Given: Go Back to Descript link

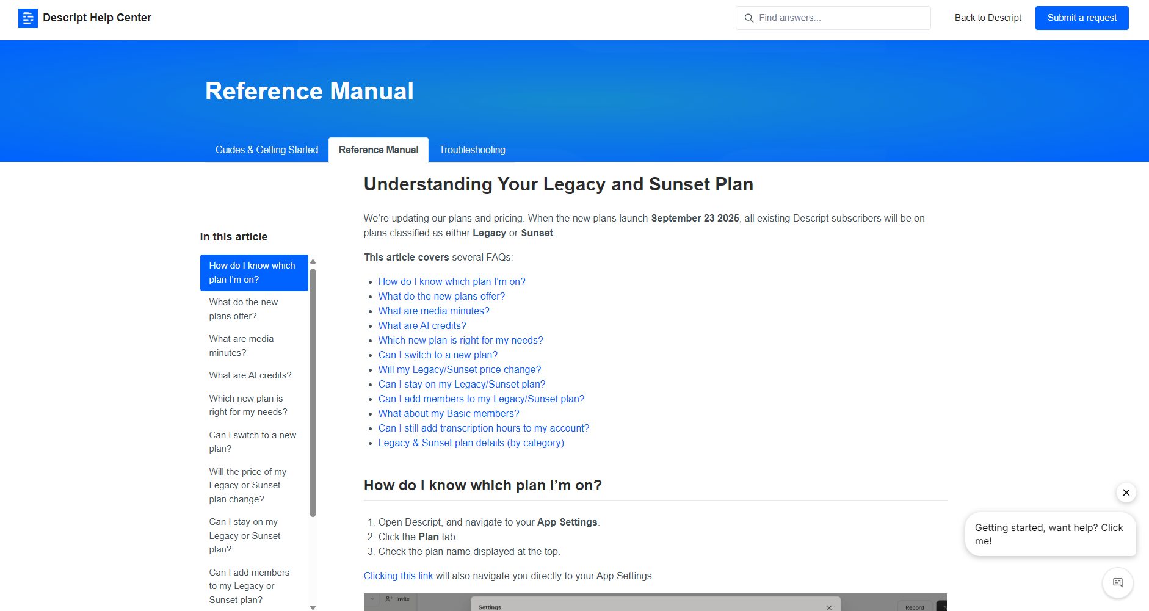Looking at the screenshot, I should click(x=987, y=18).
